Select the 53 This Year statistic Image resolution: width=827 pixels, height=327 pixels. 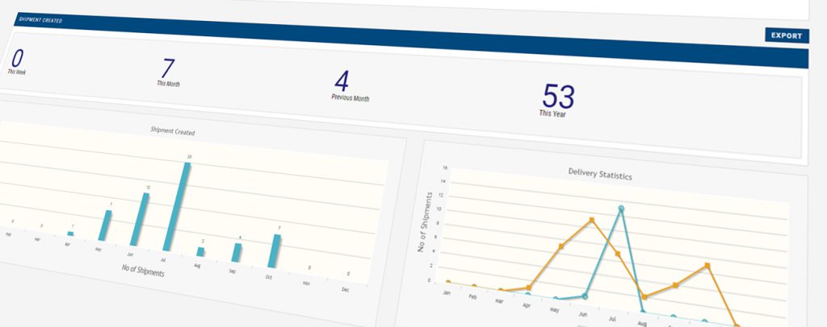[x=558, y=99]
